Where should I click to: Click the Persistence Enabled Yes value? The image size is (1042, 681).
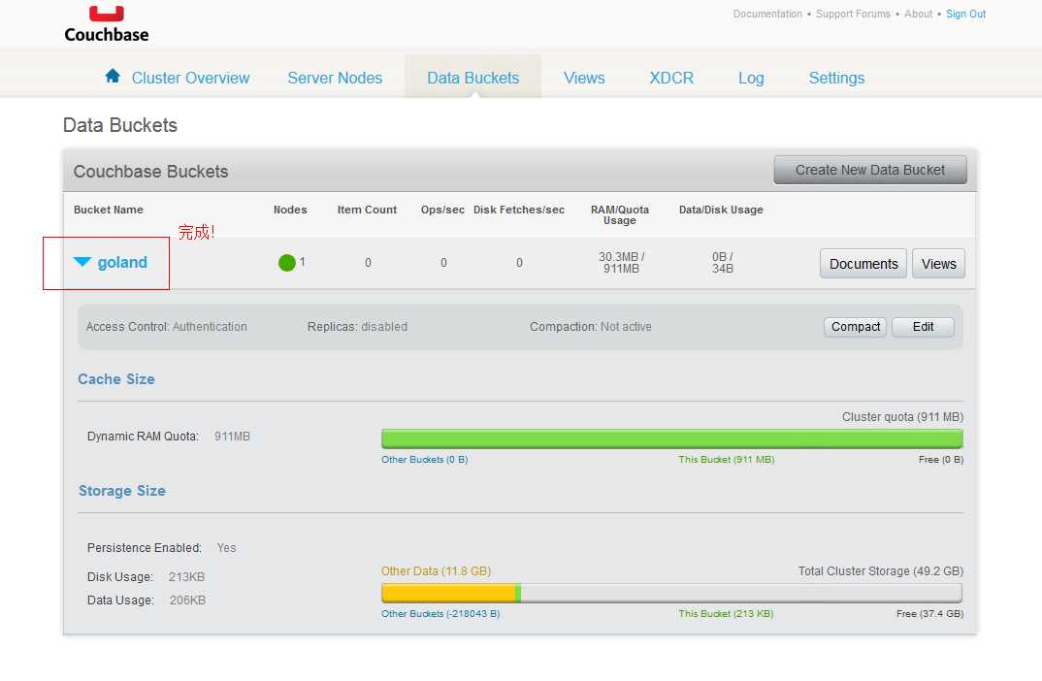(227, 548)
